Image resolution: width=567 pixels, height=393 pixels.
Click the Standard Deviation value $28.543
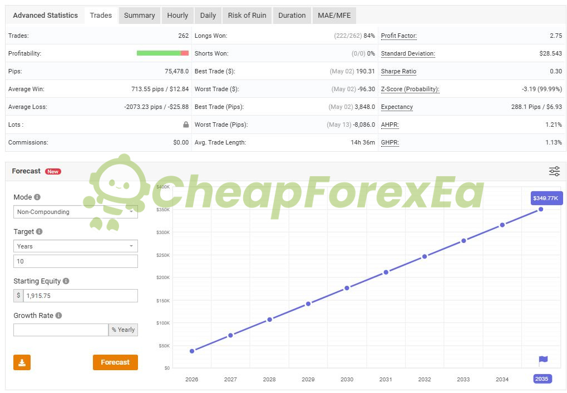(x=550, y=53)
